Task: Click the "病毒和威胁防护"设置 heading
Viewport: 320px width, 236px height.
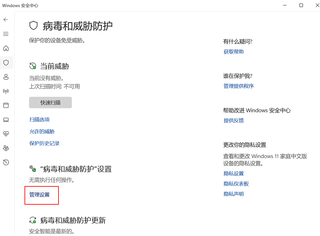Action: (76, 169)
